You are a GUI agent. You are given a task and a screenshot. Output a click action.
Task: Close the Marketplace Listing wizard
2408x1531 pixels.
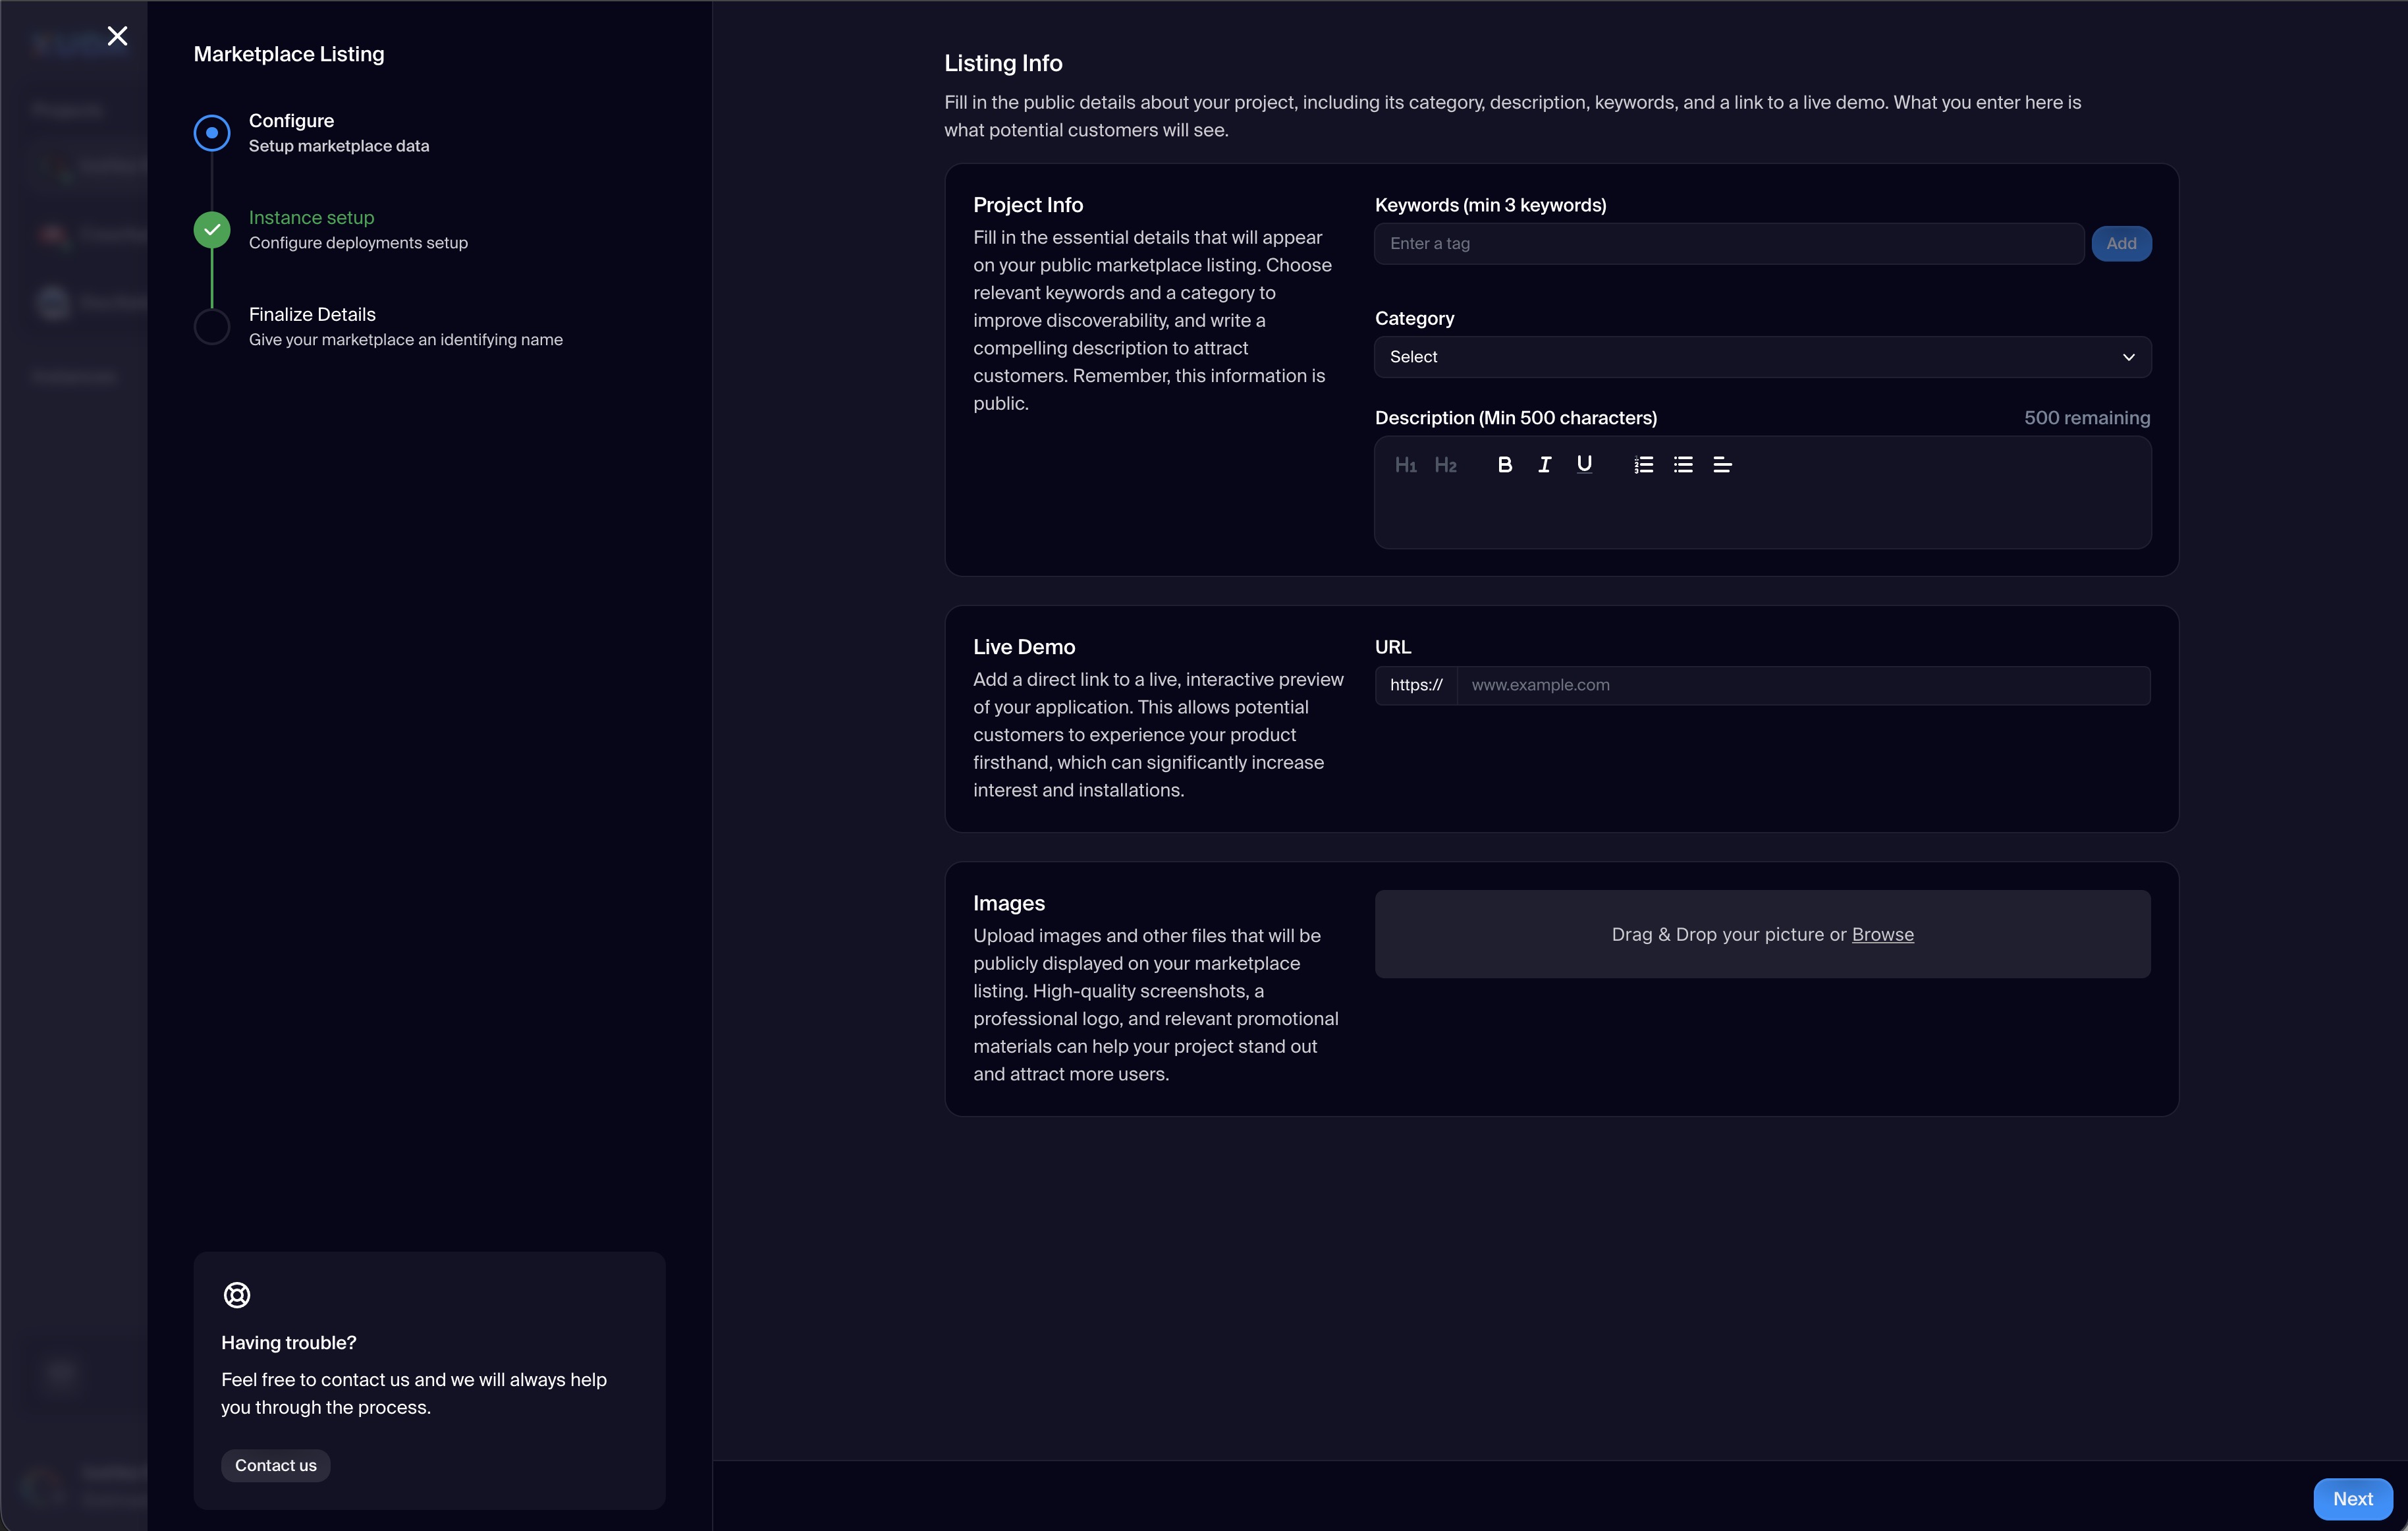click(117, 36)
